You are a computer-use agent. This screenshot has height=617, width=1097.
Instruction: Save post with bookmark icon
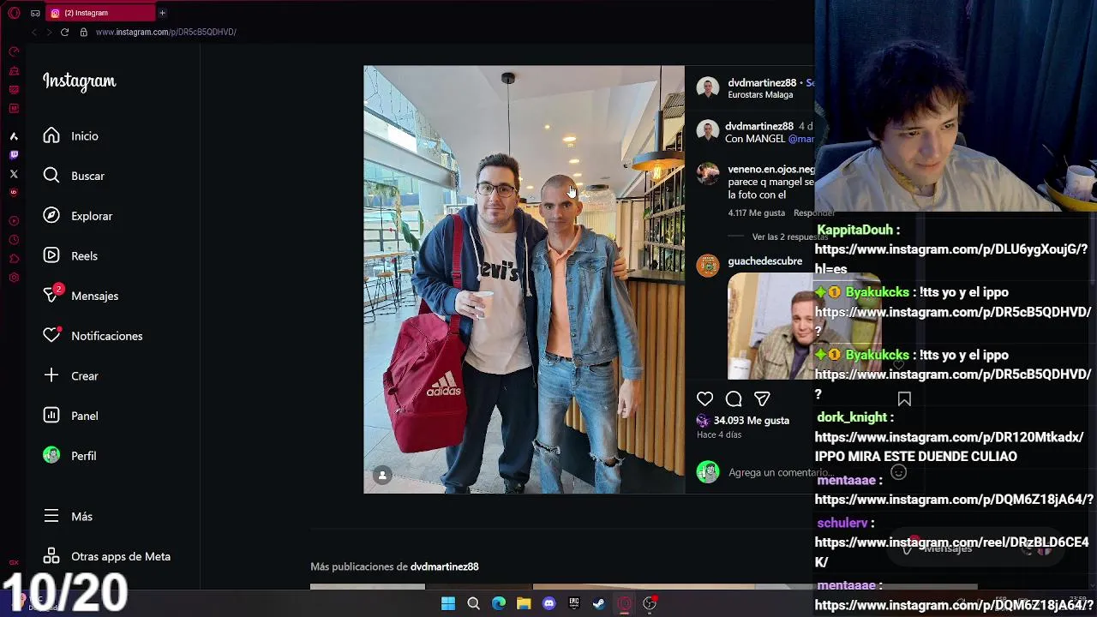point(904,398)
